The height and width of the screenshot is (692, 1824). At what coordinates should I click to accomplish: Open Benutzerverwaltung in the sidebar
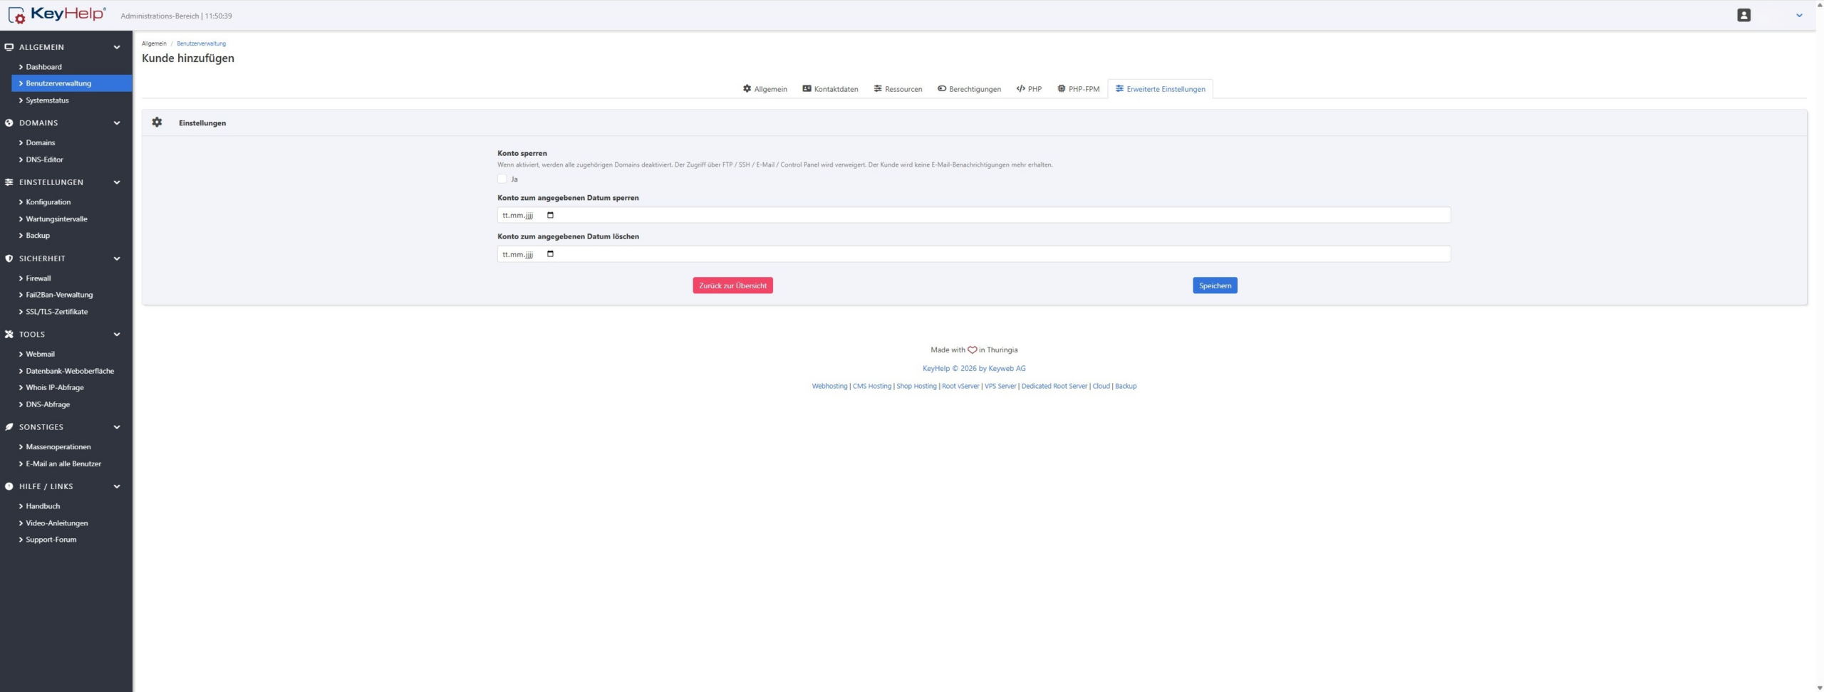(x=72, y=83)
